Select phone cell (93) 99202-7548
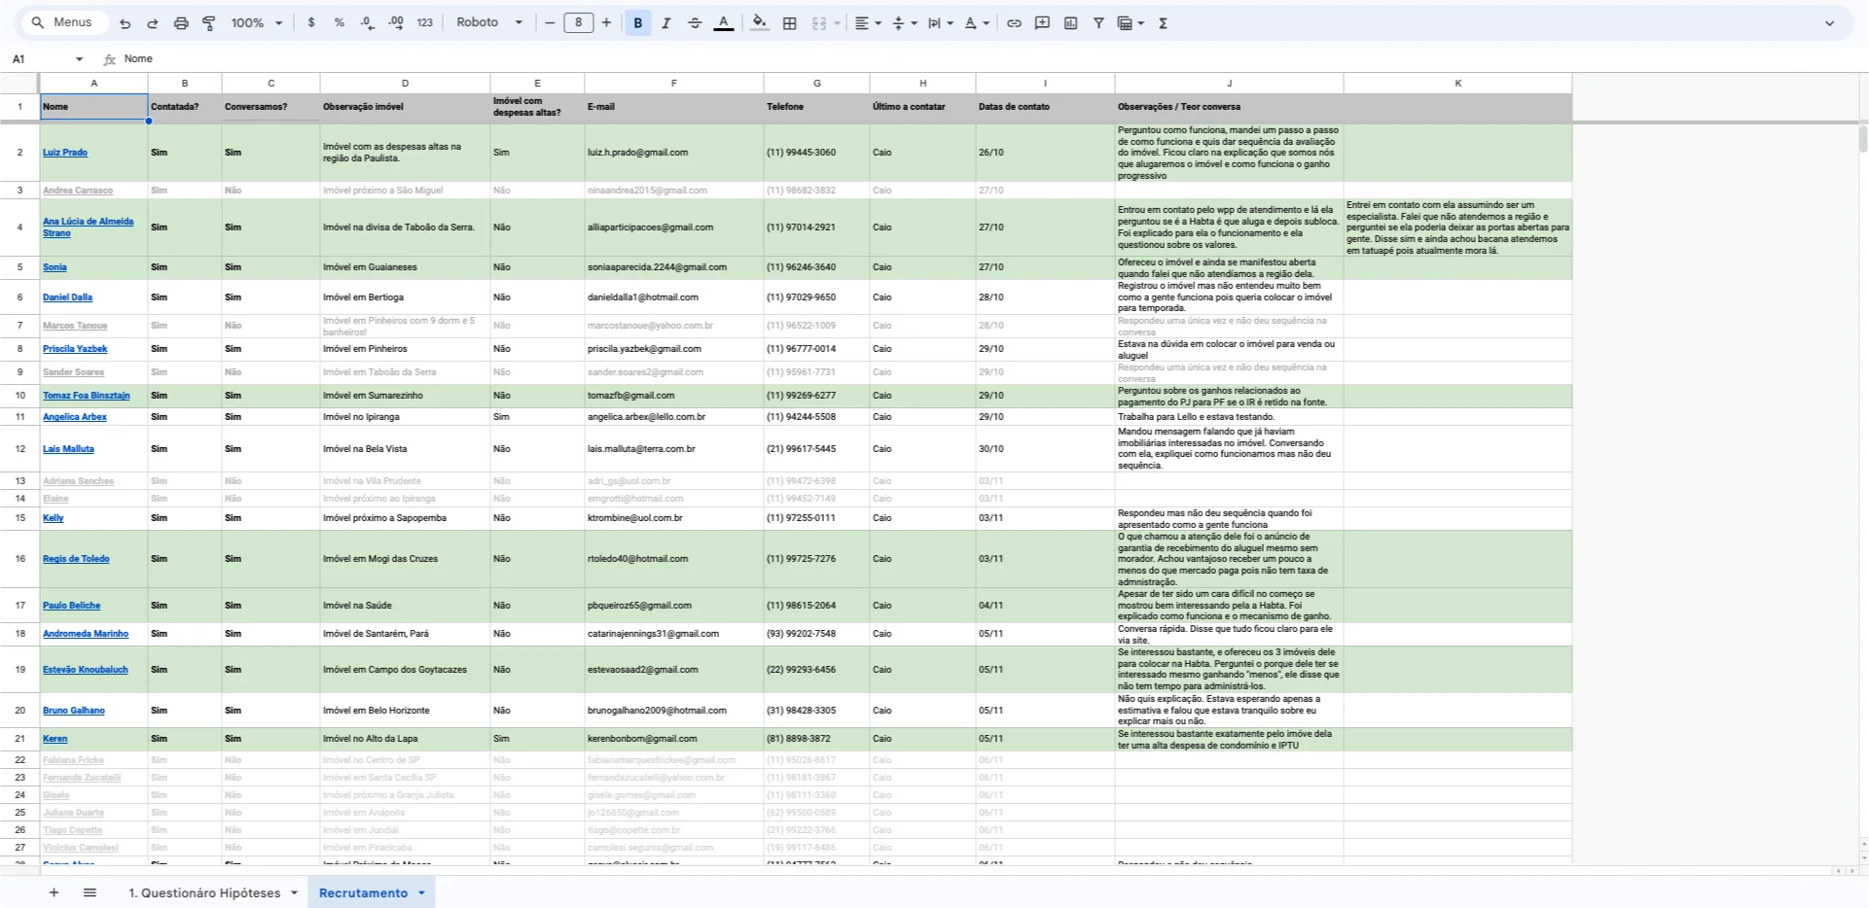Image resolution: width=1869 pixels, height=908 pixels. click(x=816, y=634)
